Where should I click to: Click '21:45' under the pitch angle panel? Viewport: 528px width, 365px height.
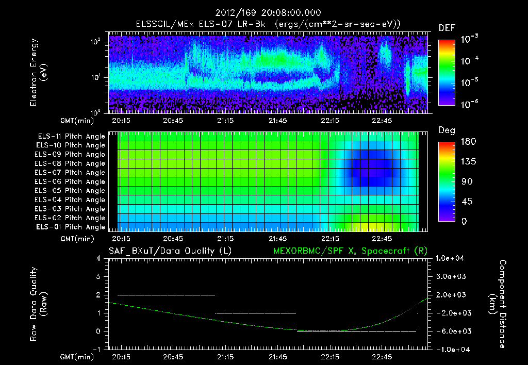[278, 239]
